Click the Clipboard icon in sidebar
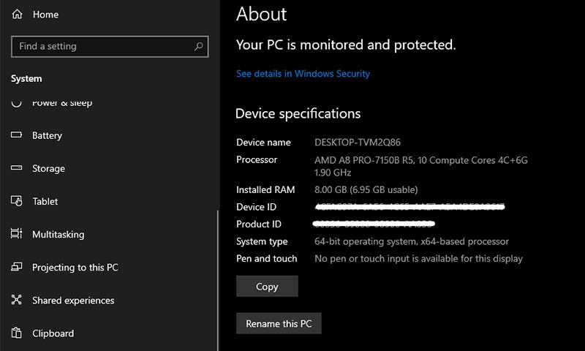Viewport: 585px width, 351px height. click(17, 333)
